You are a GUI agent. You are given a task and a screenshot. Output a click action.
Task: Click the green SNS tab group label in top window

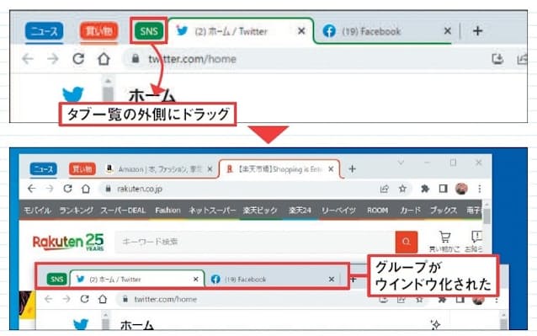[149, 31]
